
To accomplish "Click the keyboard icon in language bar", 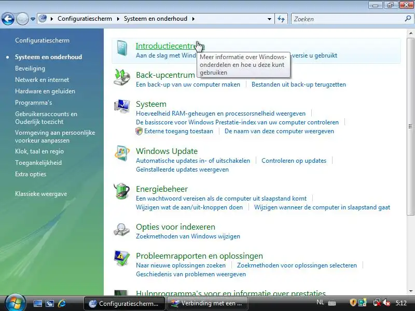I will [x=332, y=303].
